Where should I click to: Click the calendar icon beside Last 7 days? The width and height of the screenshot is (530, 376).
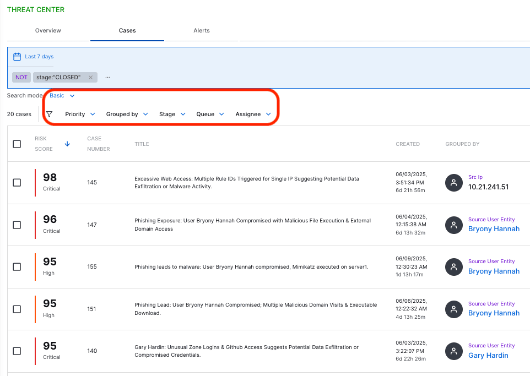click(17, 56)
